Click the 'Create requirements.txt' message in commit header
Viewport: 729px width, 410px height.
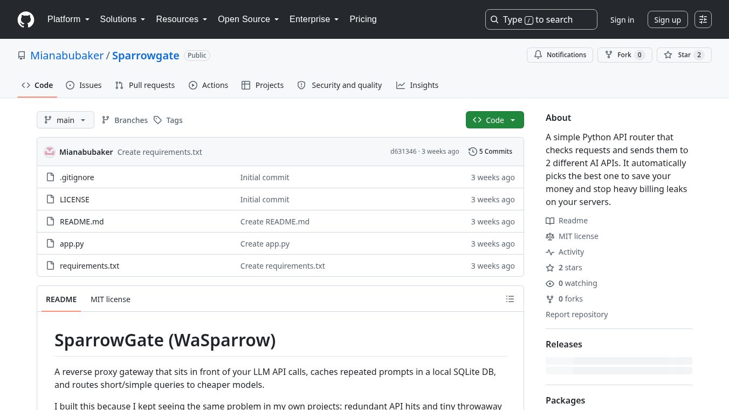160,152
